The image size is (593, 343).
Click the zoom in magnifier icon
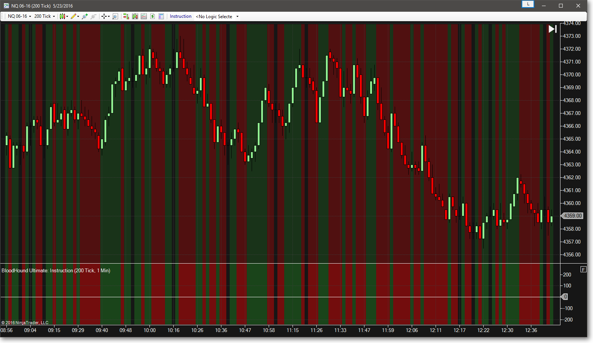(x=85, y=16)
